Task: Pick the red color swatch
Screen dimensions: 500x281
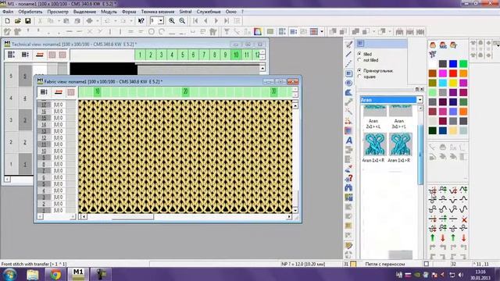Action: (453, 73)
